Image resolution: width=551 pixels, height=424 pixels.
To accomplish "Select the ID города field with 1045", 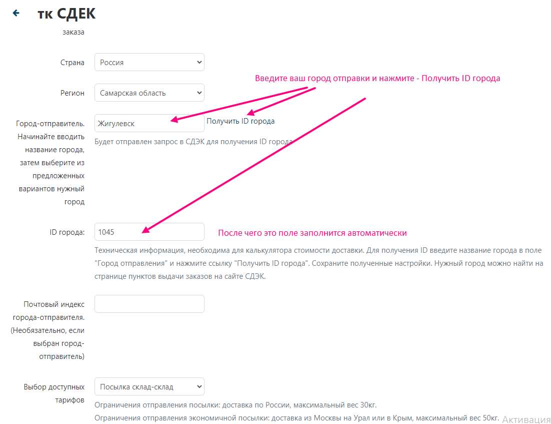I will coord(149,232).
